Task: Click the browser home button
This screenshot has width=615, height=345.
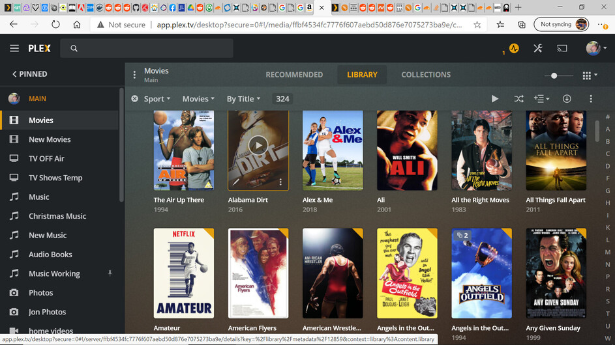Action: pyautogui.click(x=77, y=25)
